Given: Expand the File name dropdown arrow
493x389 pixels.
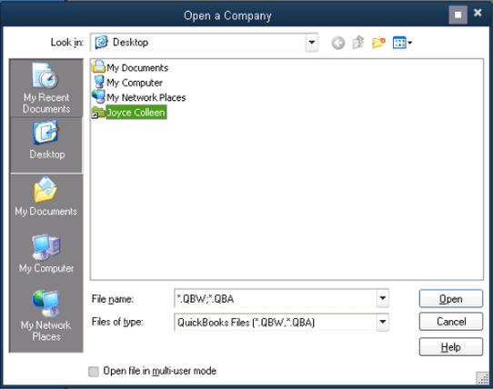Looking at the screenshot, I should [x=383, y=298].
